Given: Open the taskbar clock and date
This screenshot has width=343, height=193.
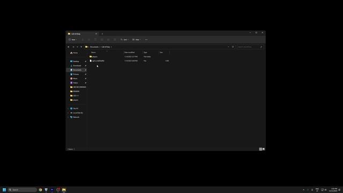Looking at the screenshot, I should pos(333,190).
